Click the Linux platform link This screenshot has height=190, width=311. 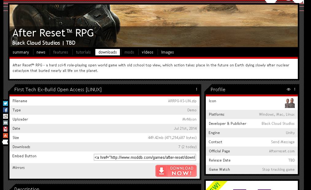[x=290, y=114]
